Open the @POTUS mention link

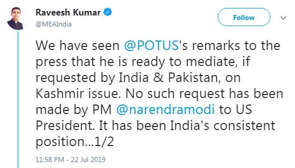pos(151,46)
